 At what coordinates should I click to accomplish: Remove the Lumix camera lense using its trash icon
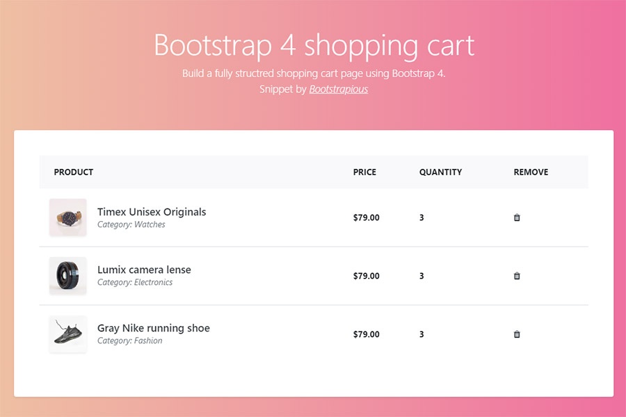click(517, 276)
